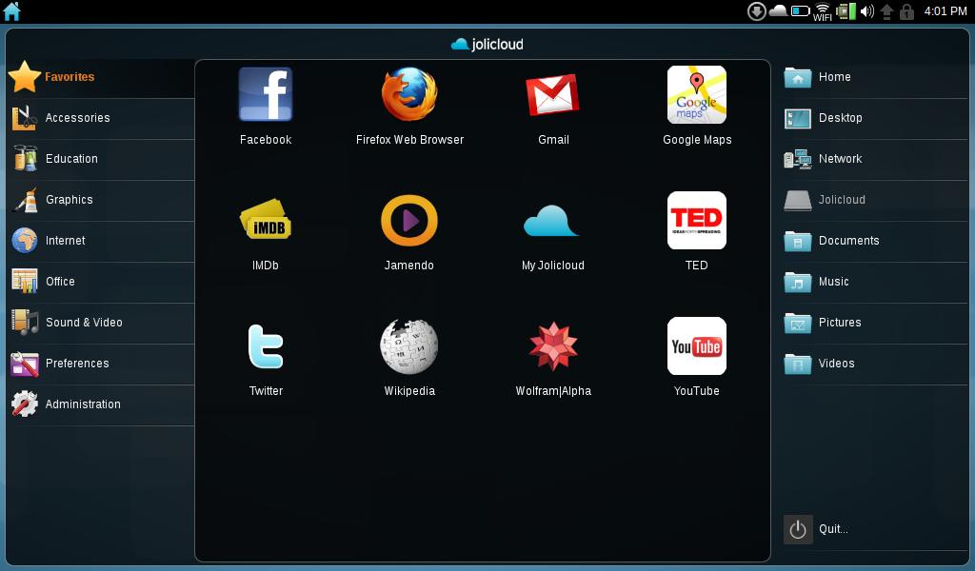
Task: Open the volume speaker control
Action: [866, 11]
